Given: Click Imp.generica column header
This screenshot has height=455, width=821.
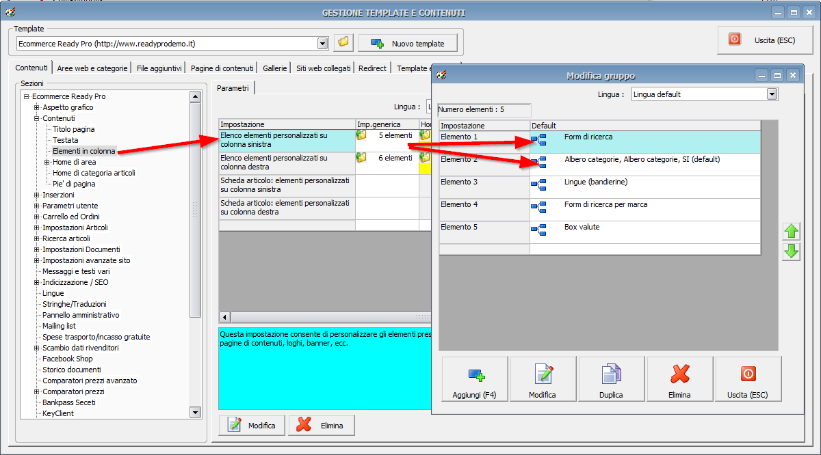Looking at the screenshot, I should click(x=387, y=124).
